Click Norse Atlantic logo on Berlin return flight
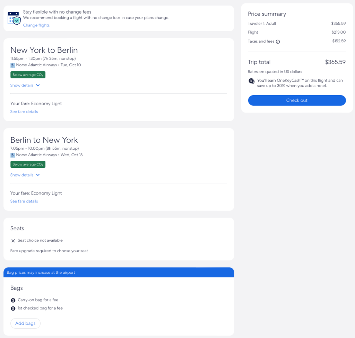The image size is (355, 338). 13,155
